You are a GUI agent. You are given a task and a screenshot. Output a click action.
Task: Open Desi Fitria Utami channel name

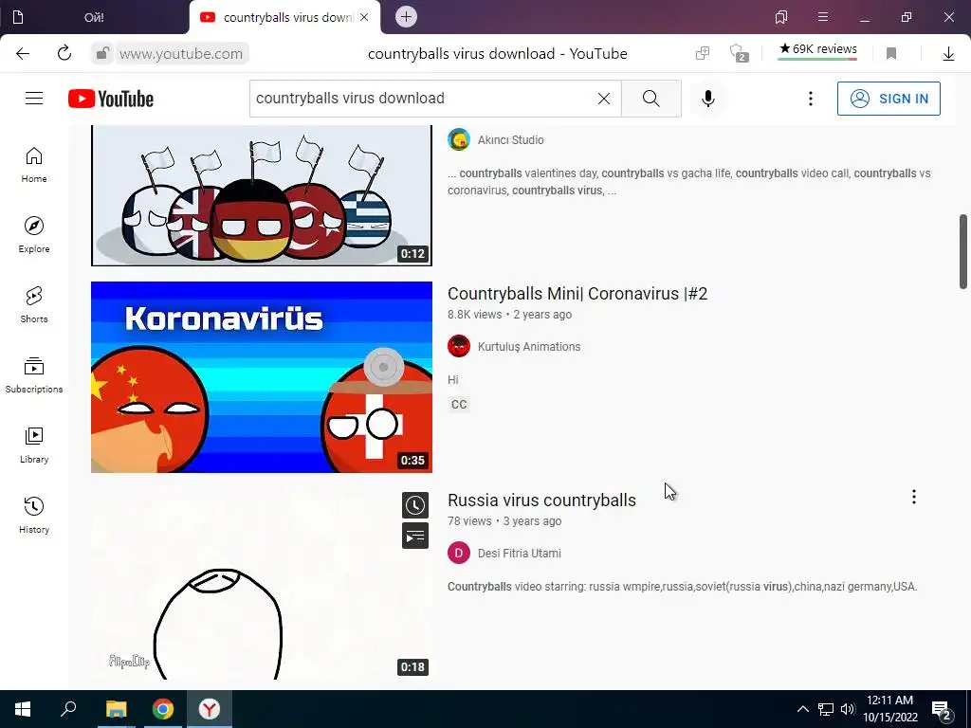pyautogui.click(x=520, y=554)
